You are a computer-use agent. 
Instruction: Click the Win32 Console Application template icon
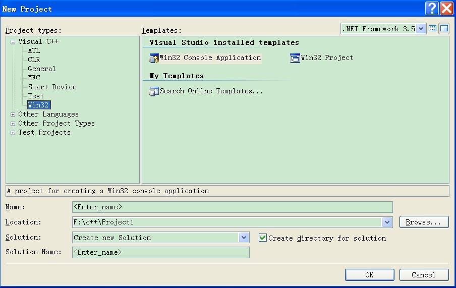[x=154, y=58]
